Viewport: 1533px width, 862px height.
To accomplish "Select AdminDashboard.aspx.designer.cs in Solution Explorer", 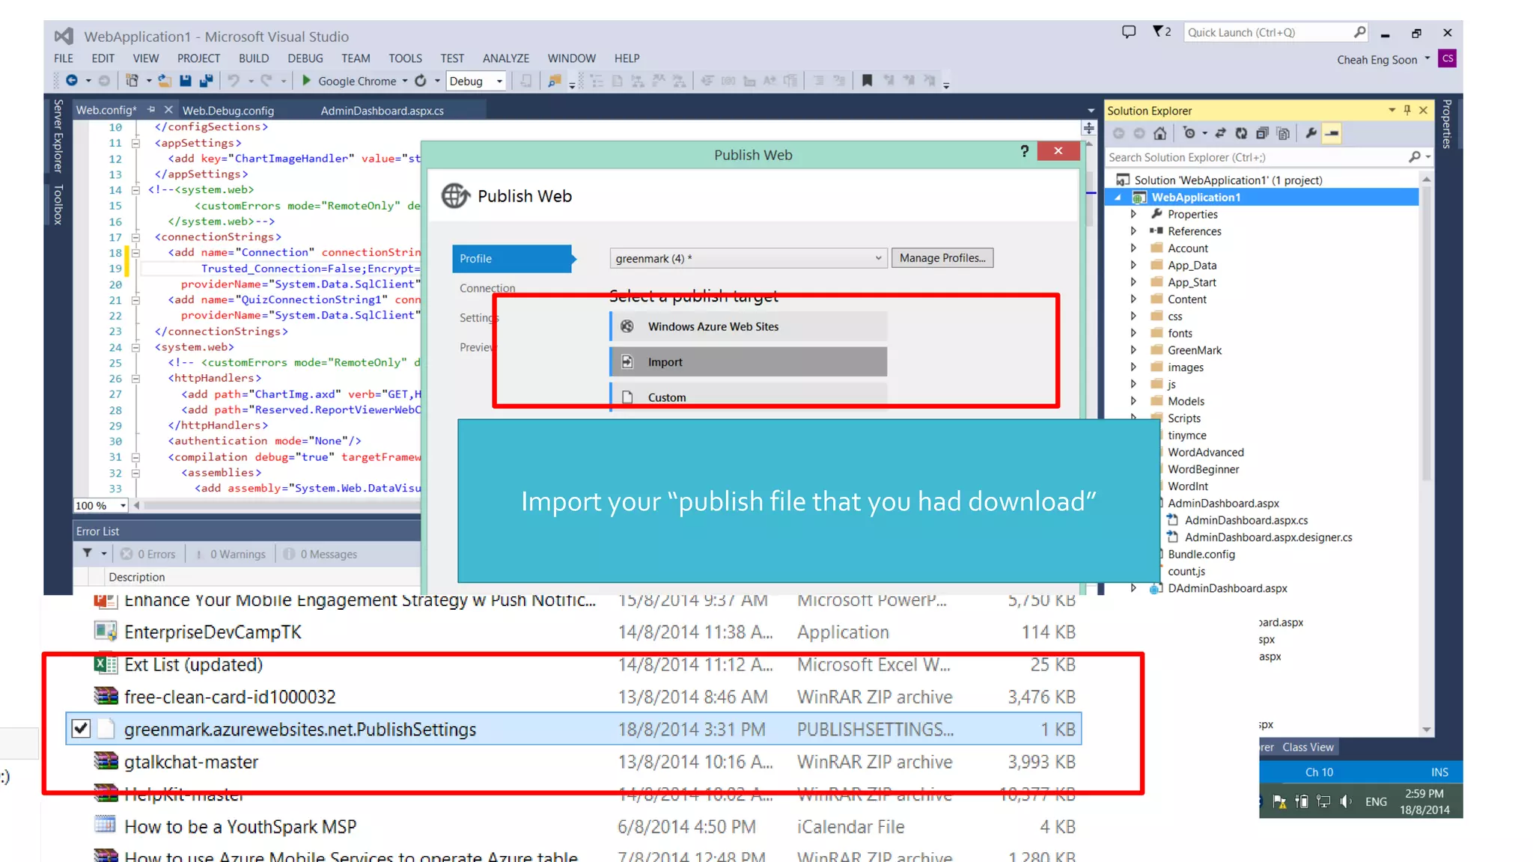I will [1268, 537].
